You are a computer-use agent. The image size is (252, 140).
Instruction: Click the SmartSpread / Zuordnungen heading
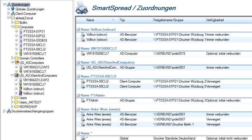point(134,8)
